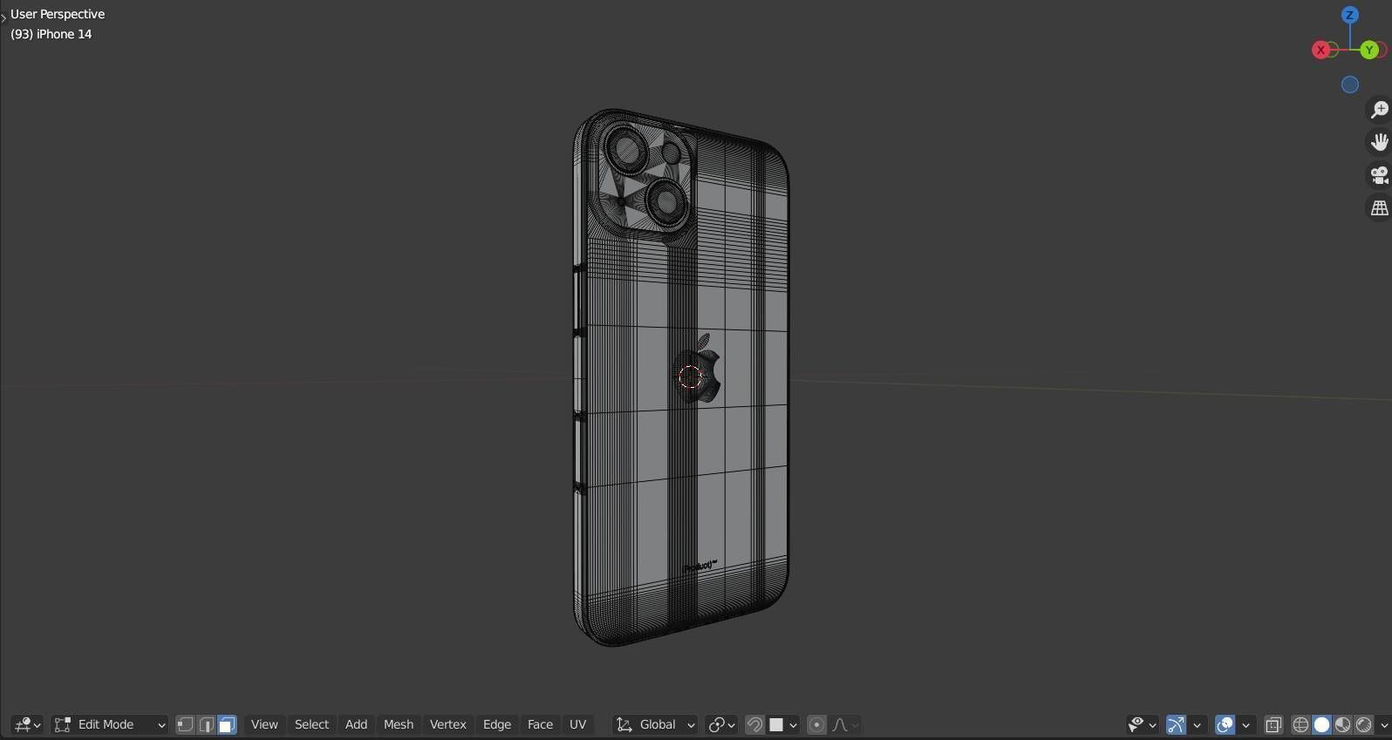Toggle snapping magnet
This screenshot has height=740, width=1392.
point(755,724)
